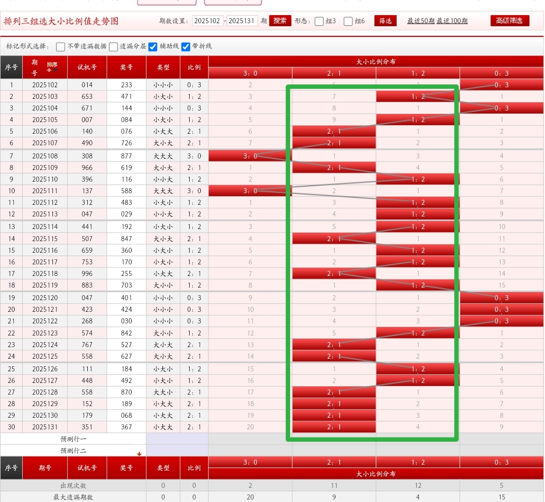Click the 试机号 header at table top
Viewport: 545px width, 502px height.
pos(87,67)
